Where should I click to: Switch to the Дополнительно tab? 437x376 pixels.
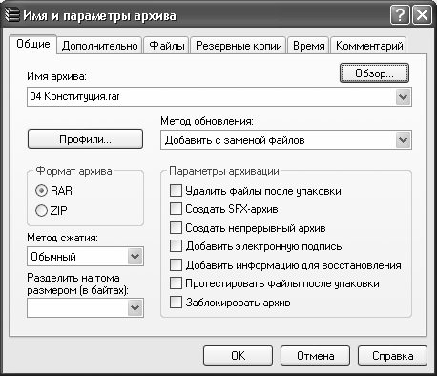pyautogui.click(x=99, y=46)
